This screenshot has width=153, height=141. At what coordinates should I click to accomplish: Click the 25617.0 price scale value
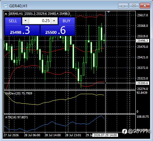pos(142,15)
